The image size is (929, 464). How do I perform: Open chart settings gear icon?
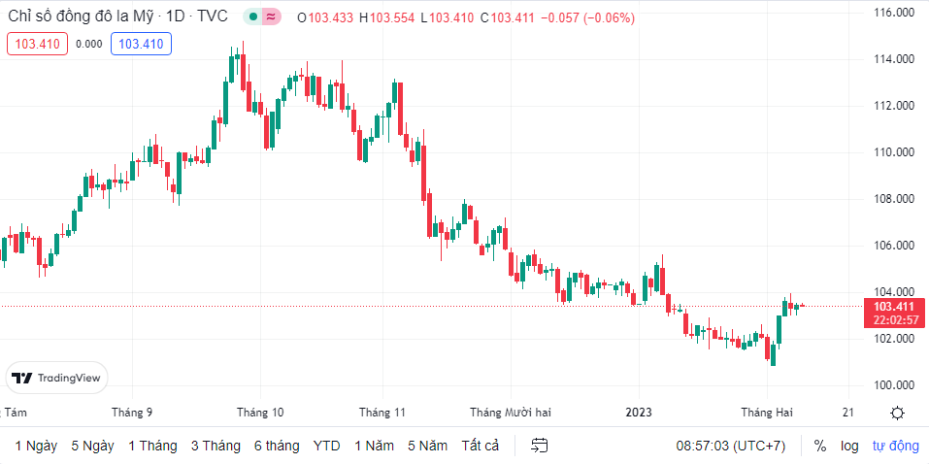click(897, 413)
